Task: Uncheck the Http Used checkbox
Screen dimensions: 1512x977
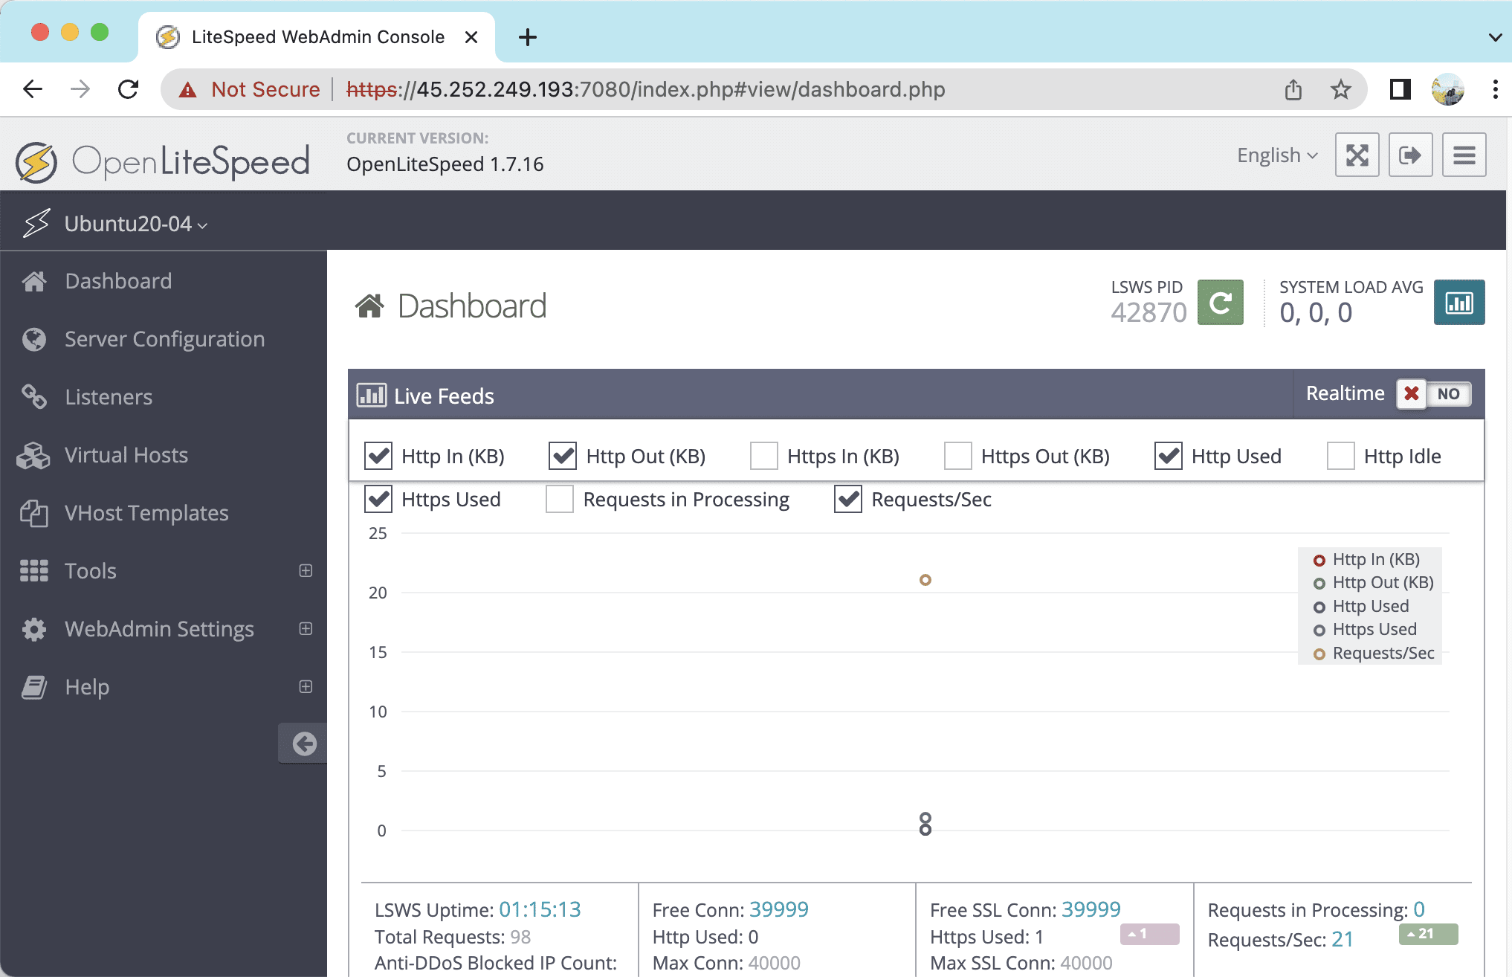Action: click(x=1169, y=456)
